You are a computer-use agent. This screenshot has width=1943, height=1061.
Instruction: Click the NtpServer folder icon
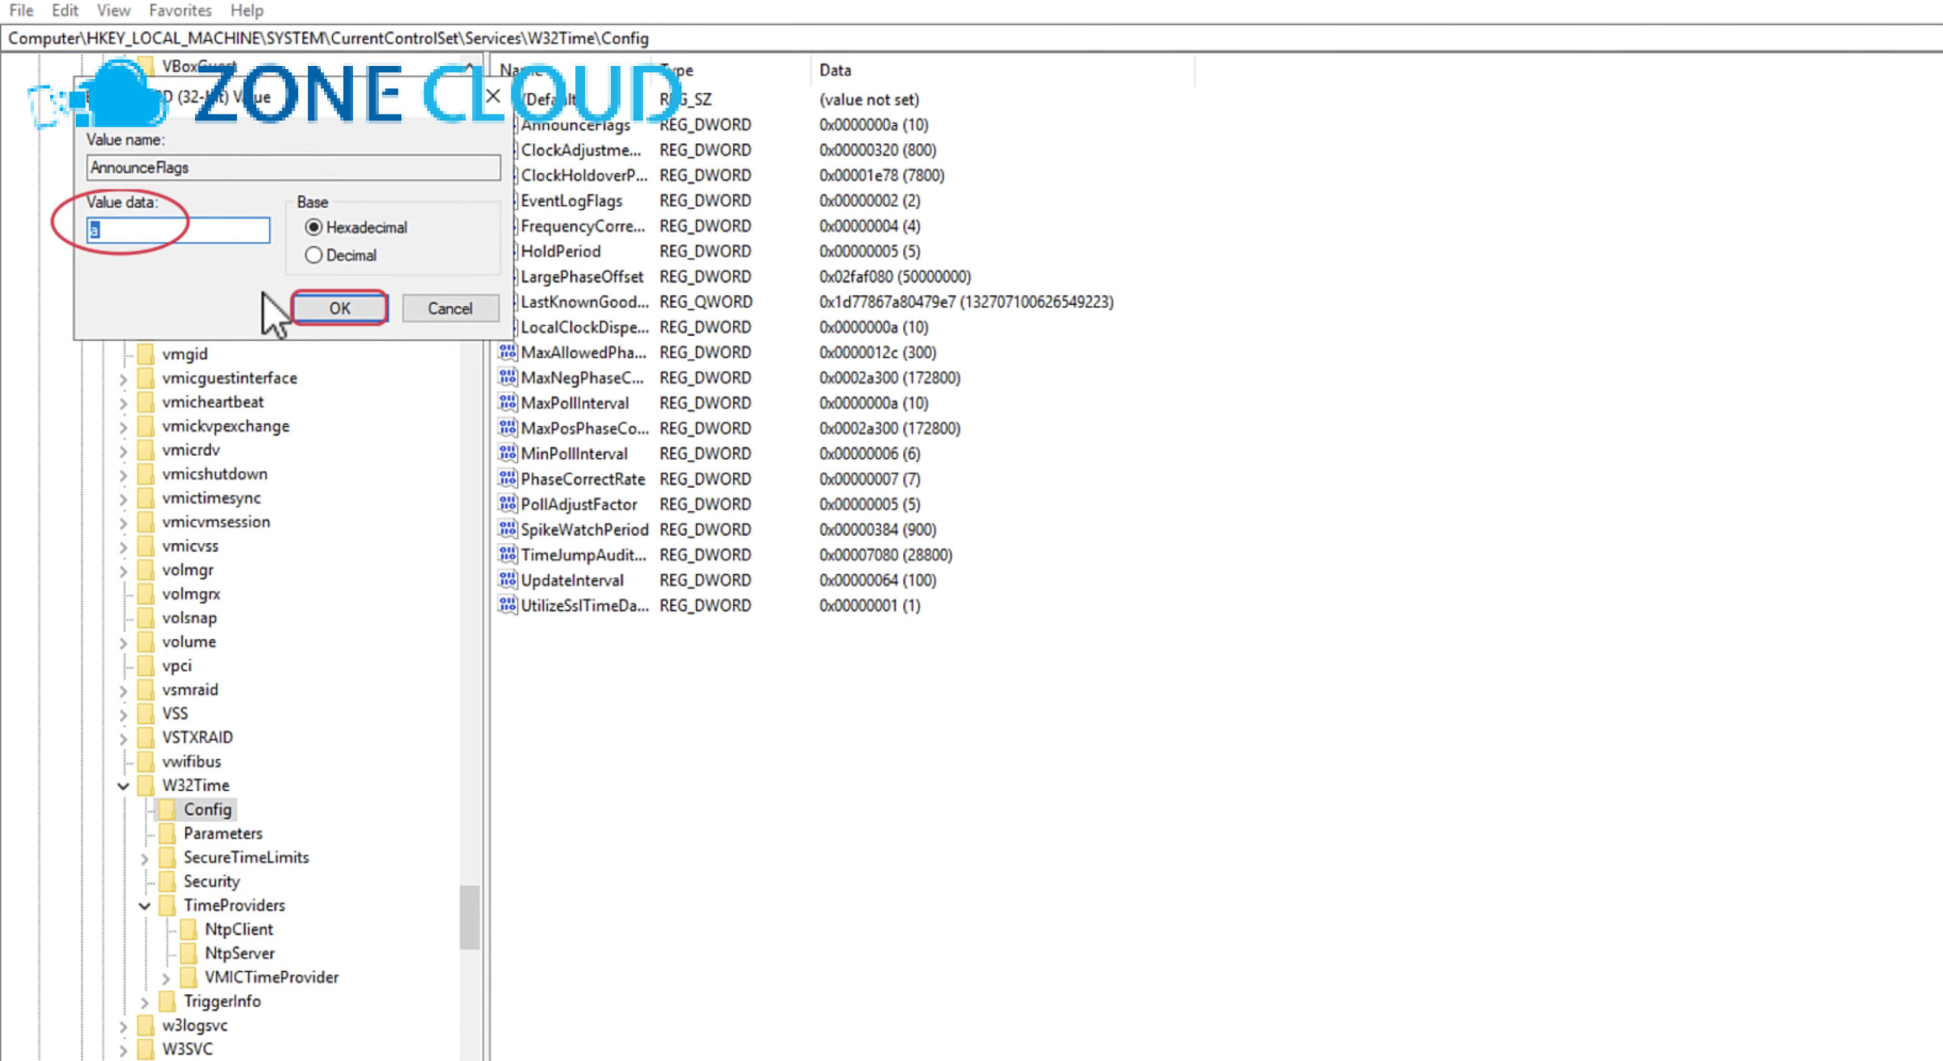(x=188, y=953)
